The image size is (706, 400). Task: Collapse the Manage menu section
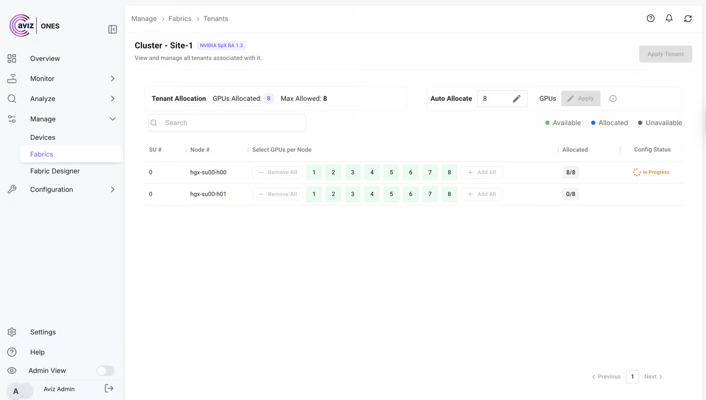click(112, 119)
